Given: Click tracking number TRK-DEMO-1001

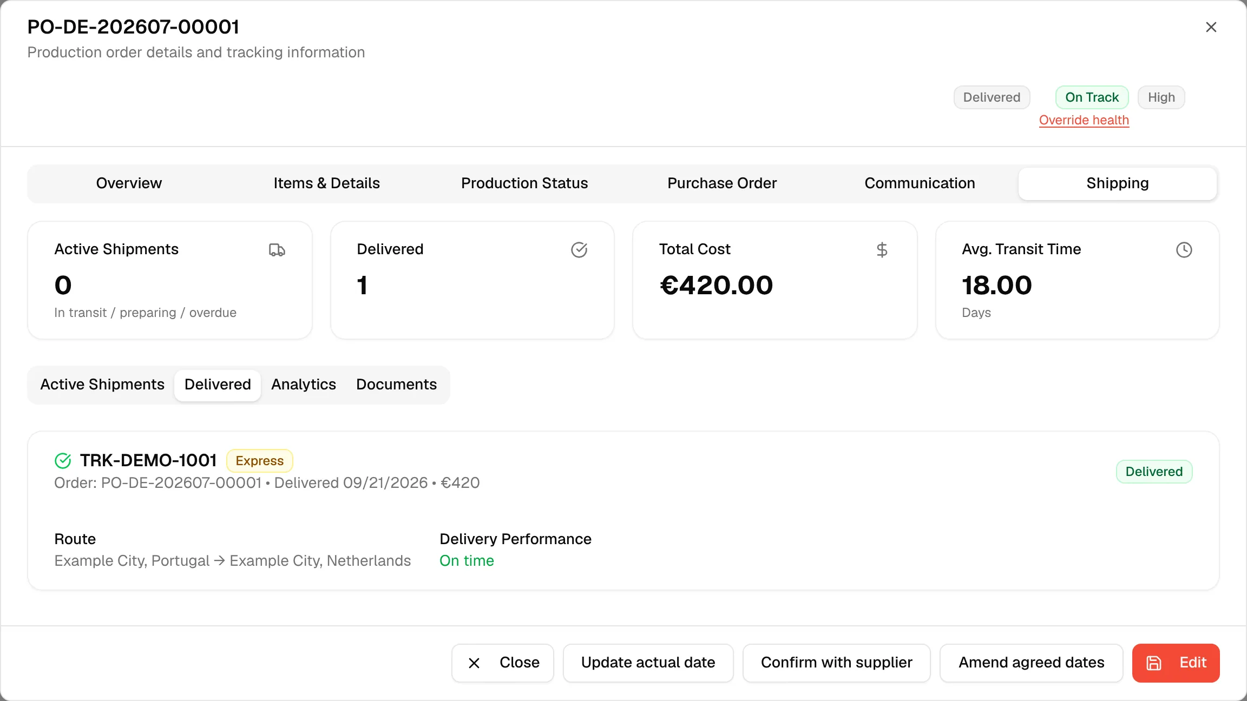Looking at the screenshot, I should pyautogui.click(x=148, y=460).
